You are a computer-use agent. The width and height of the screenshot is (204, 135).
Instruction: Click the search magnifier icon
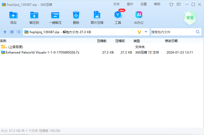coord(198,32)
